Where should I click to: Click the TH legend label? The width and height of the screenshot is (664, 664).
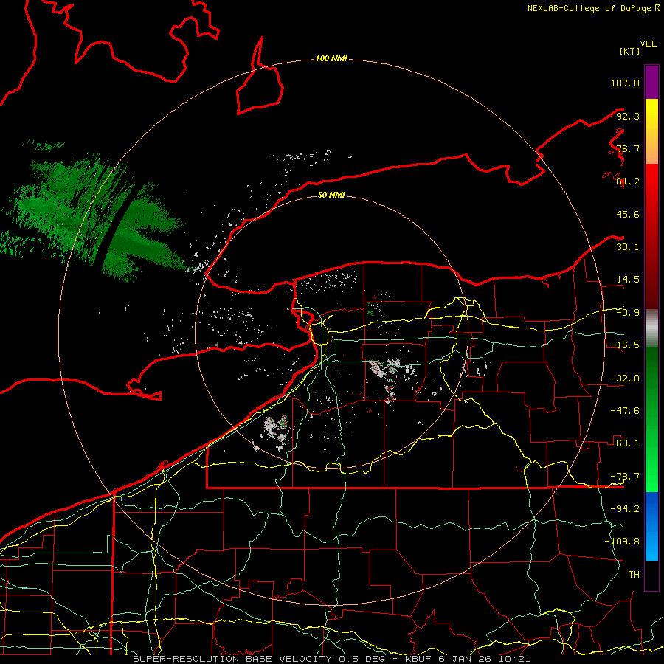point(634,575)
